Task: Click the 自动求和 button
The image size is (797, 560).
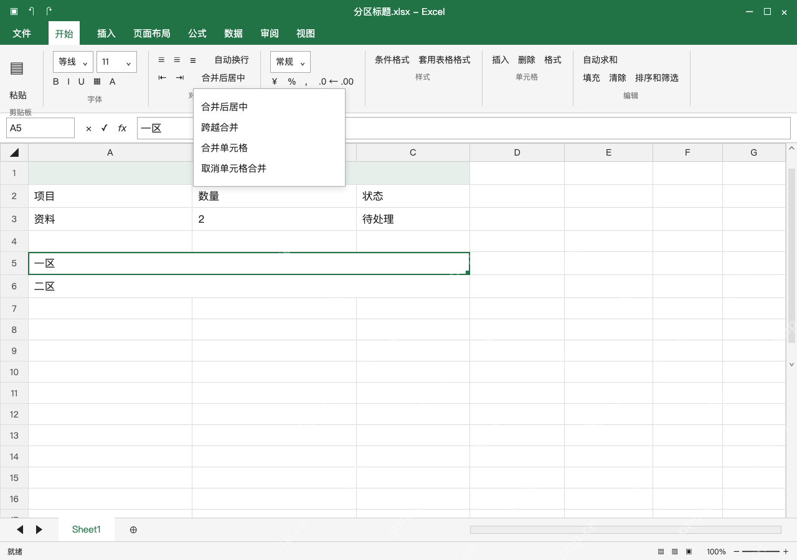Action: pos(600,60)
